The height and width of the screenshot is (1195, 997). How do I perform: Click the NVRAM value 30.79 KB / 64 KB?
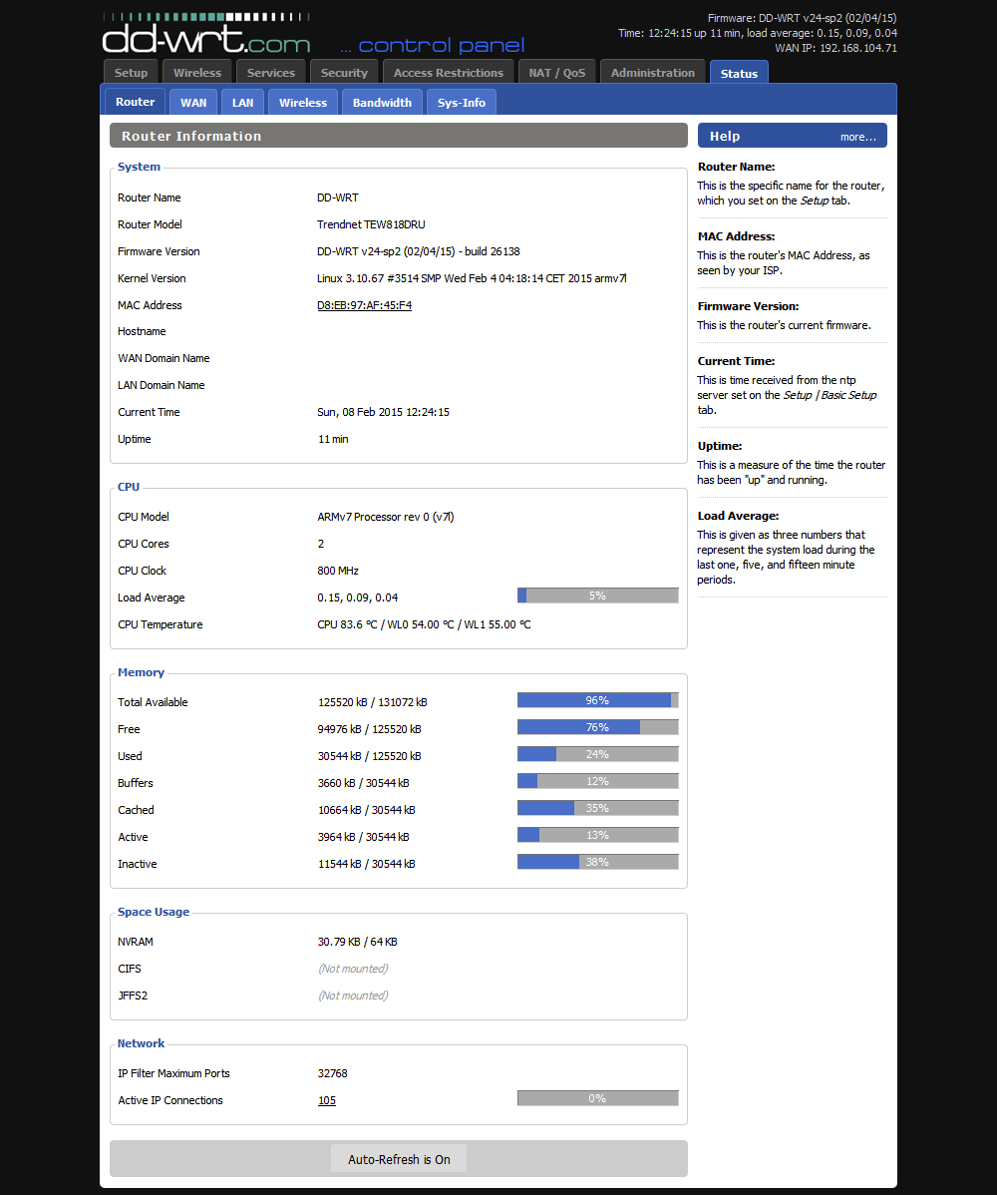(x=357, y=942)
